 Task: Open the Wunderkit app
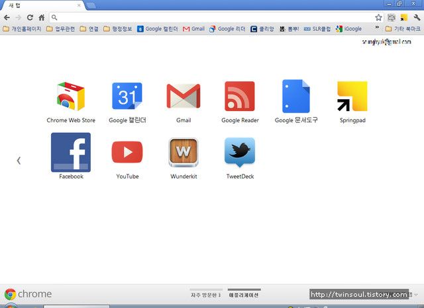[184, 153]
